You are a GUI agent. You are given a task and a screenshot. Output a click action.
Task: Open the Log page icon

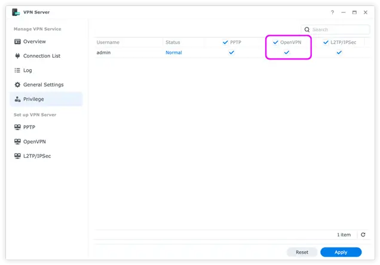18,70
